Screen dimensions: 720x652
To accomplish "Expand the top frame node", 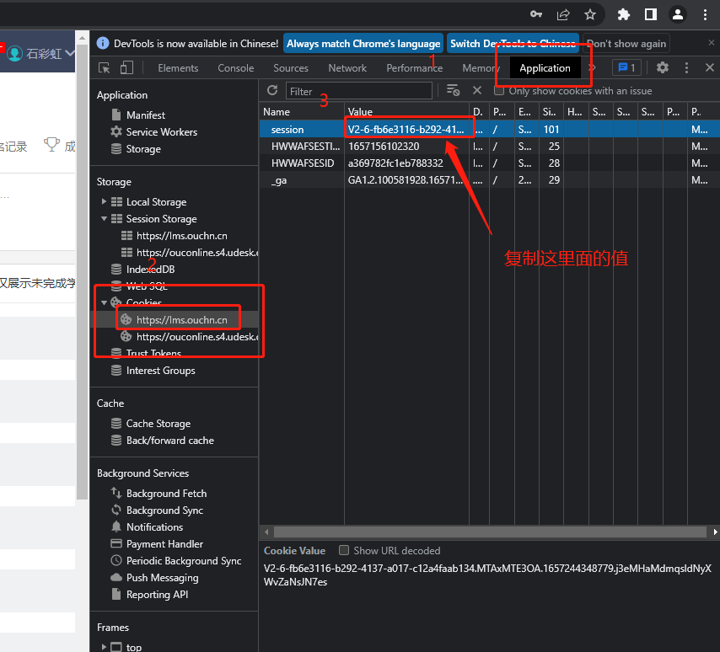I will 104,647.
